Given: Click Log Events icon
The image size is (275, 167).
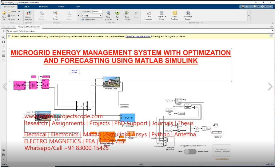Looking at the screenshot, I should pyautogui.click(x=55, y=15).
